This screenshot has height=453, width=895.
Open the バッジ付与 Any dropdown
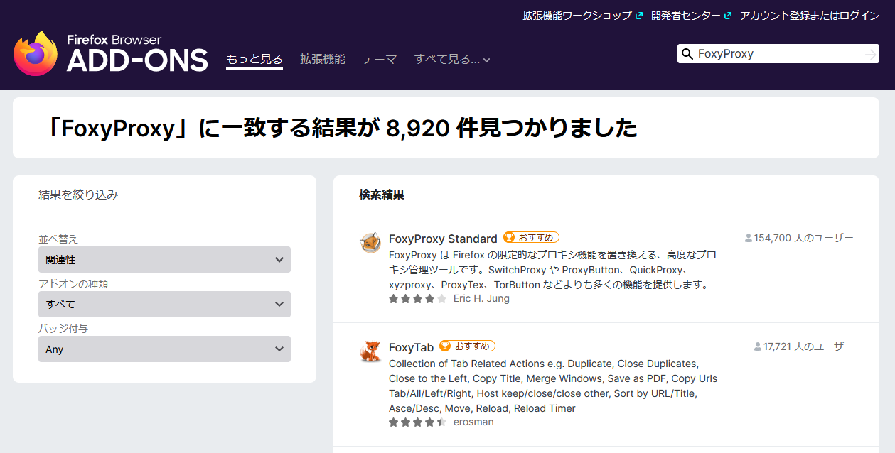[164, 349]
